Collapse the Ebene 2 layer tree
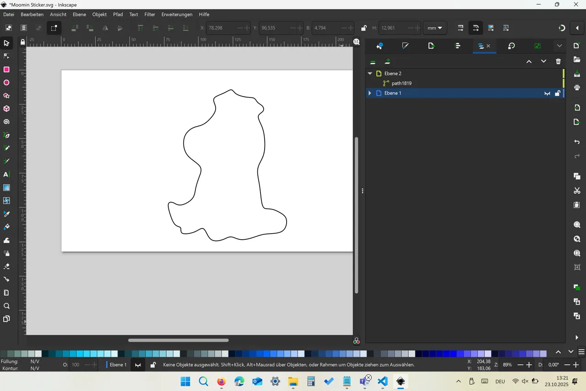586x391 pixels. tap(370, 73)
